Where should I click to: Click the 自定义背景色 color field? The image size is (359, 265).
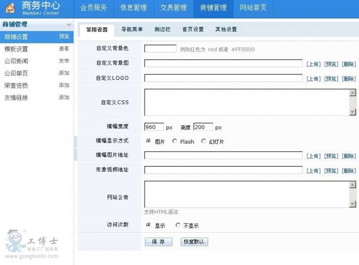(160, 49)
